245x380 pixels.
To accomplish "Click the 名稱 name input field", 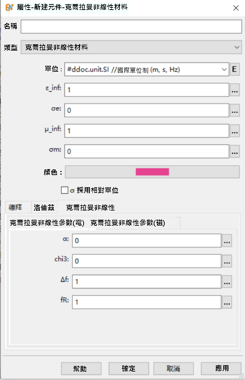I will (131, 27).
